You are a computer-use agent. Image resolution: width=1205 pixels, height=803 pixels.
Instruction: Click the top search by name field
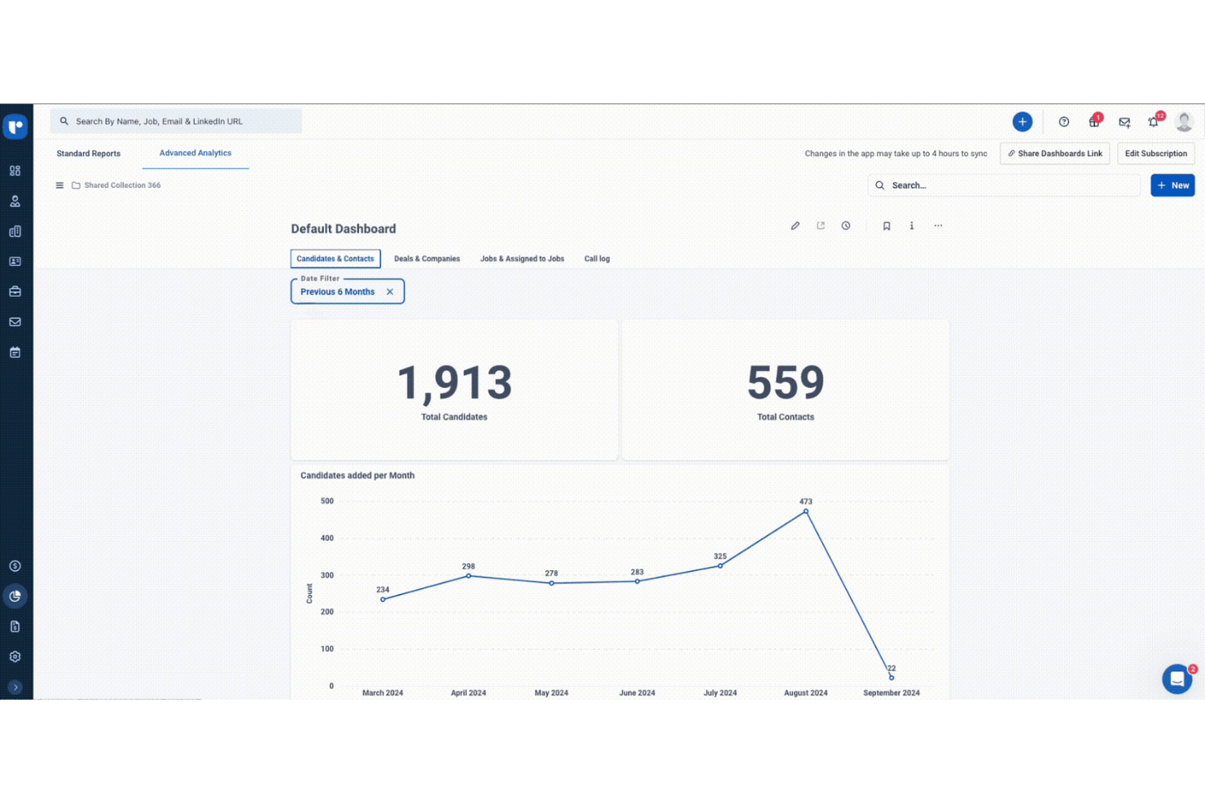(x=176, y=121)
